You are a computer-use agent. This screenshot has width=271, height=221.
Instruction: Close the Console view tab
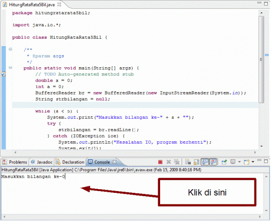115,162
